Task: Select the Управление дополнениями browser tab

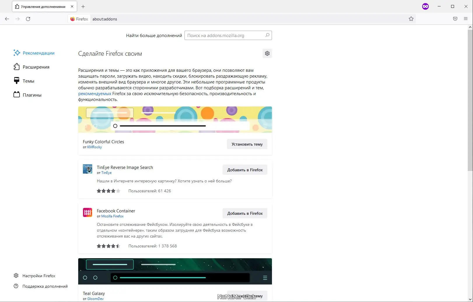Action: (x=44, y=6)
